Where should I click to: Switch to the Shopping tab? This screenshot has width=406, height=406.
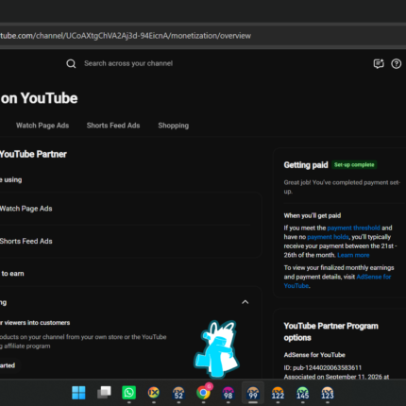tap(174, 126)
